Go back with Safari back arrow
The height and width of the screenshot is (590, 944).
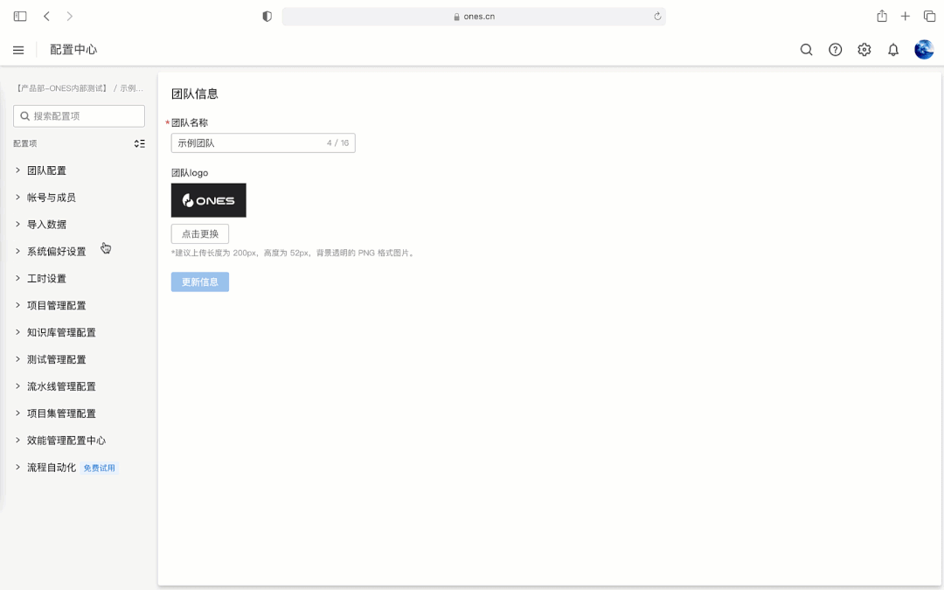[x=46, y=17]
